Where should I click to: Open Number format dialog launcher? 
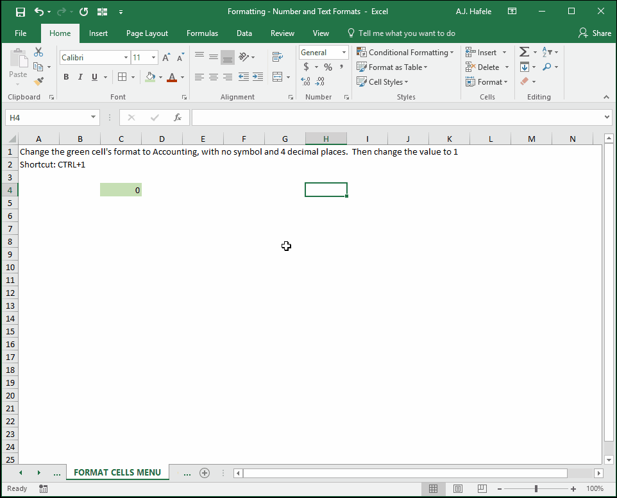coord(347,98)
